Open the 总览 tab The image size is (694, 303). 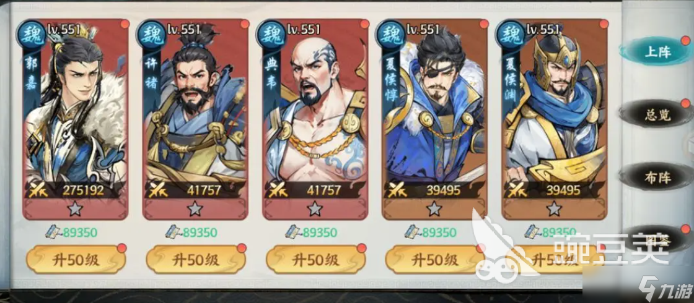coord(657,115)
